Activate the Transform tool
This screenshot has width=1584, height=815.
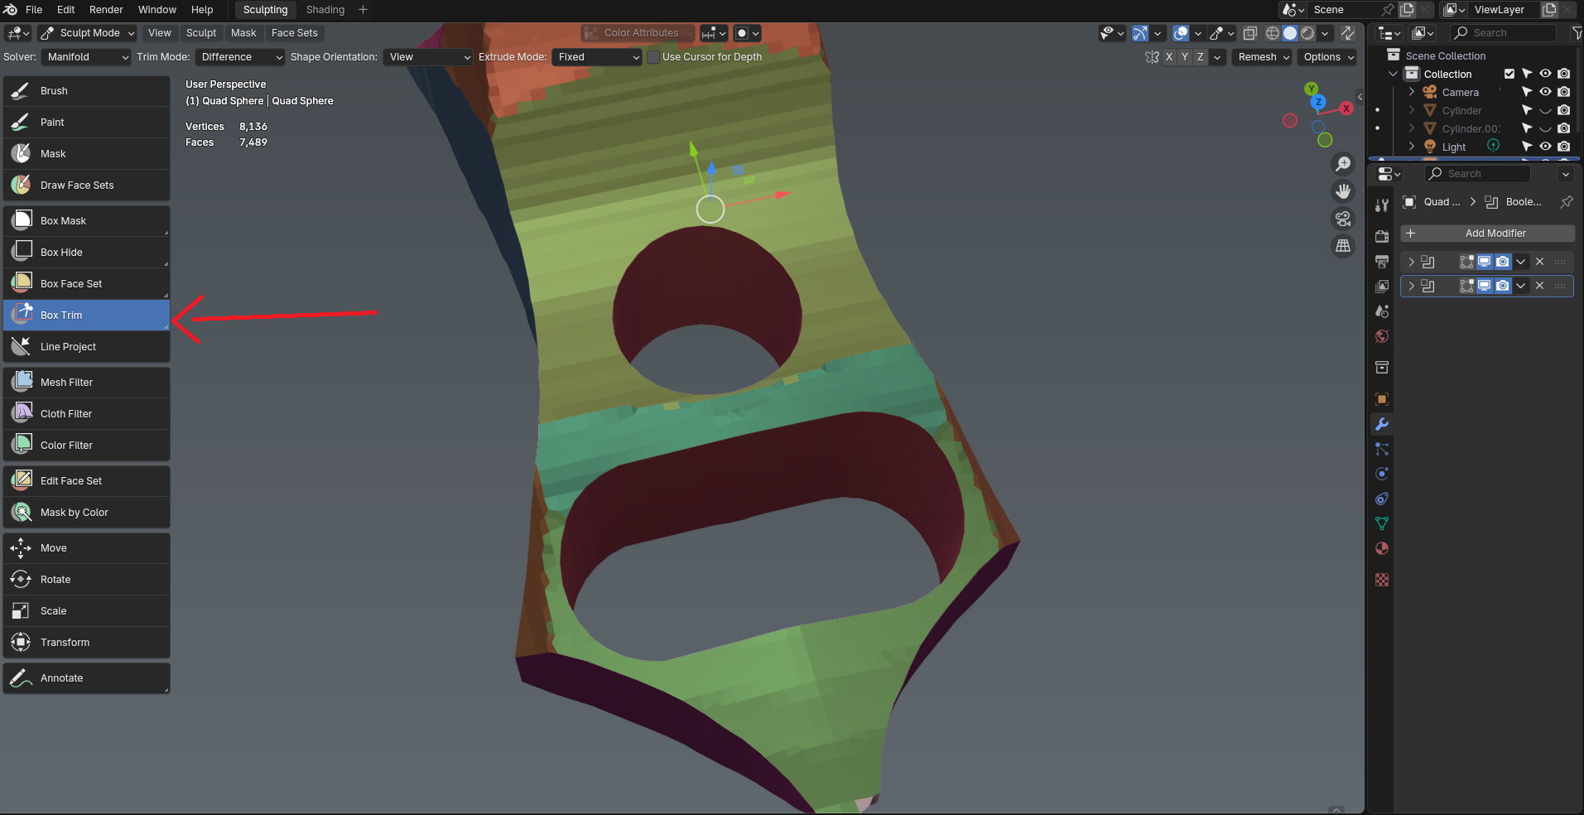click(86, 643)
